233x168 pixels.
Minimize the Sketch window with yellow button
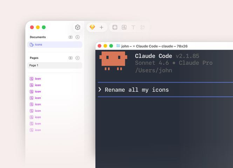coord(38,27)
